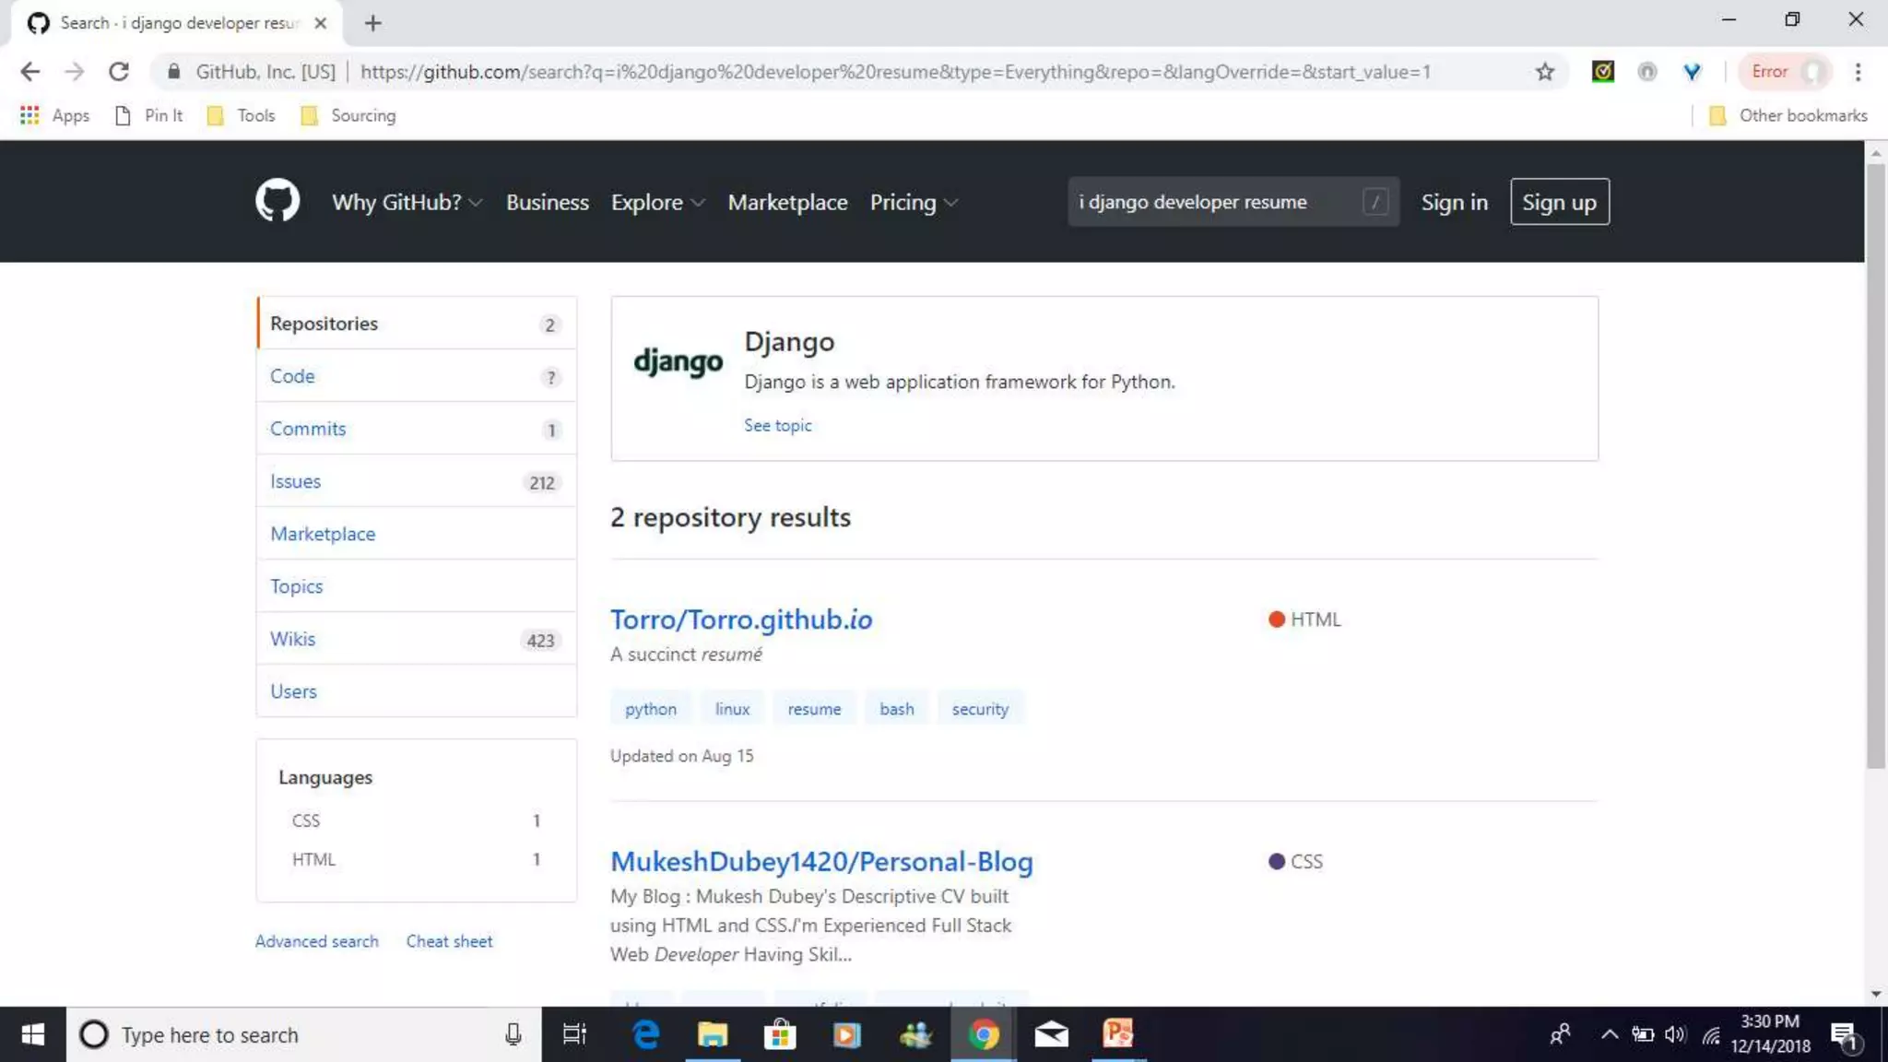1888x1062 pixels.
Task: Reload page with refresh icon
Action: click(119, 72)
